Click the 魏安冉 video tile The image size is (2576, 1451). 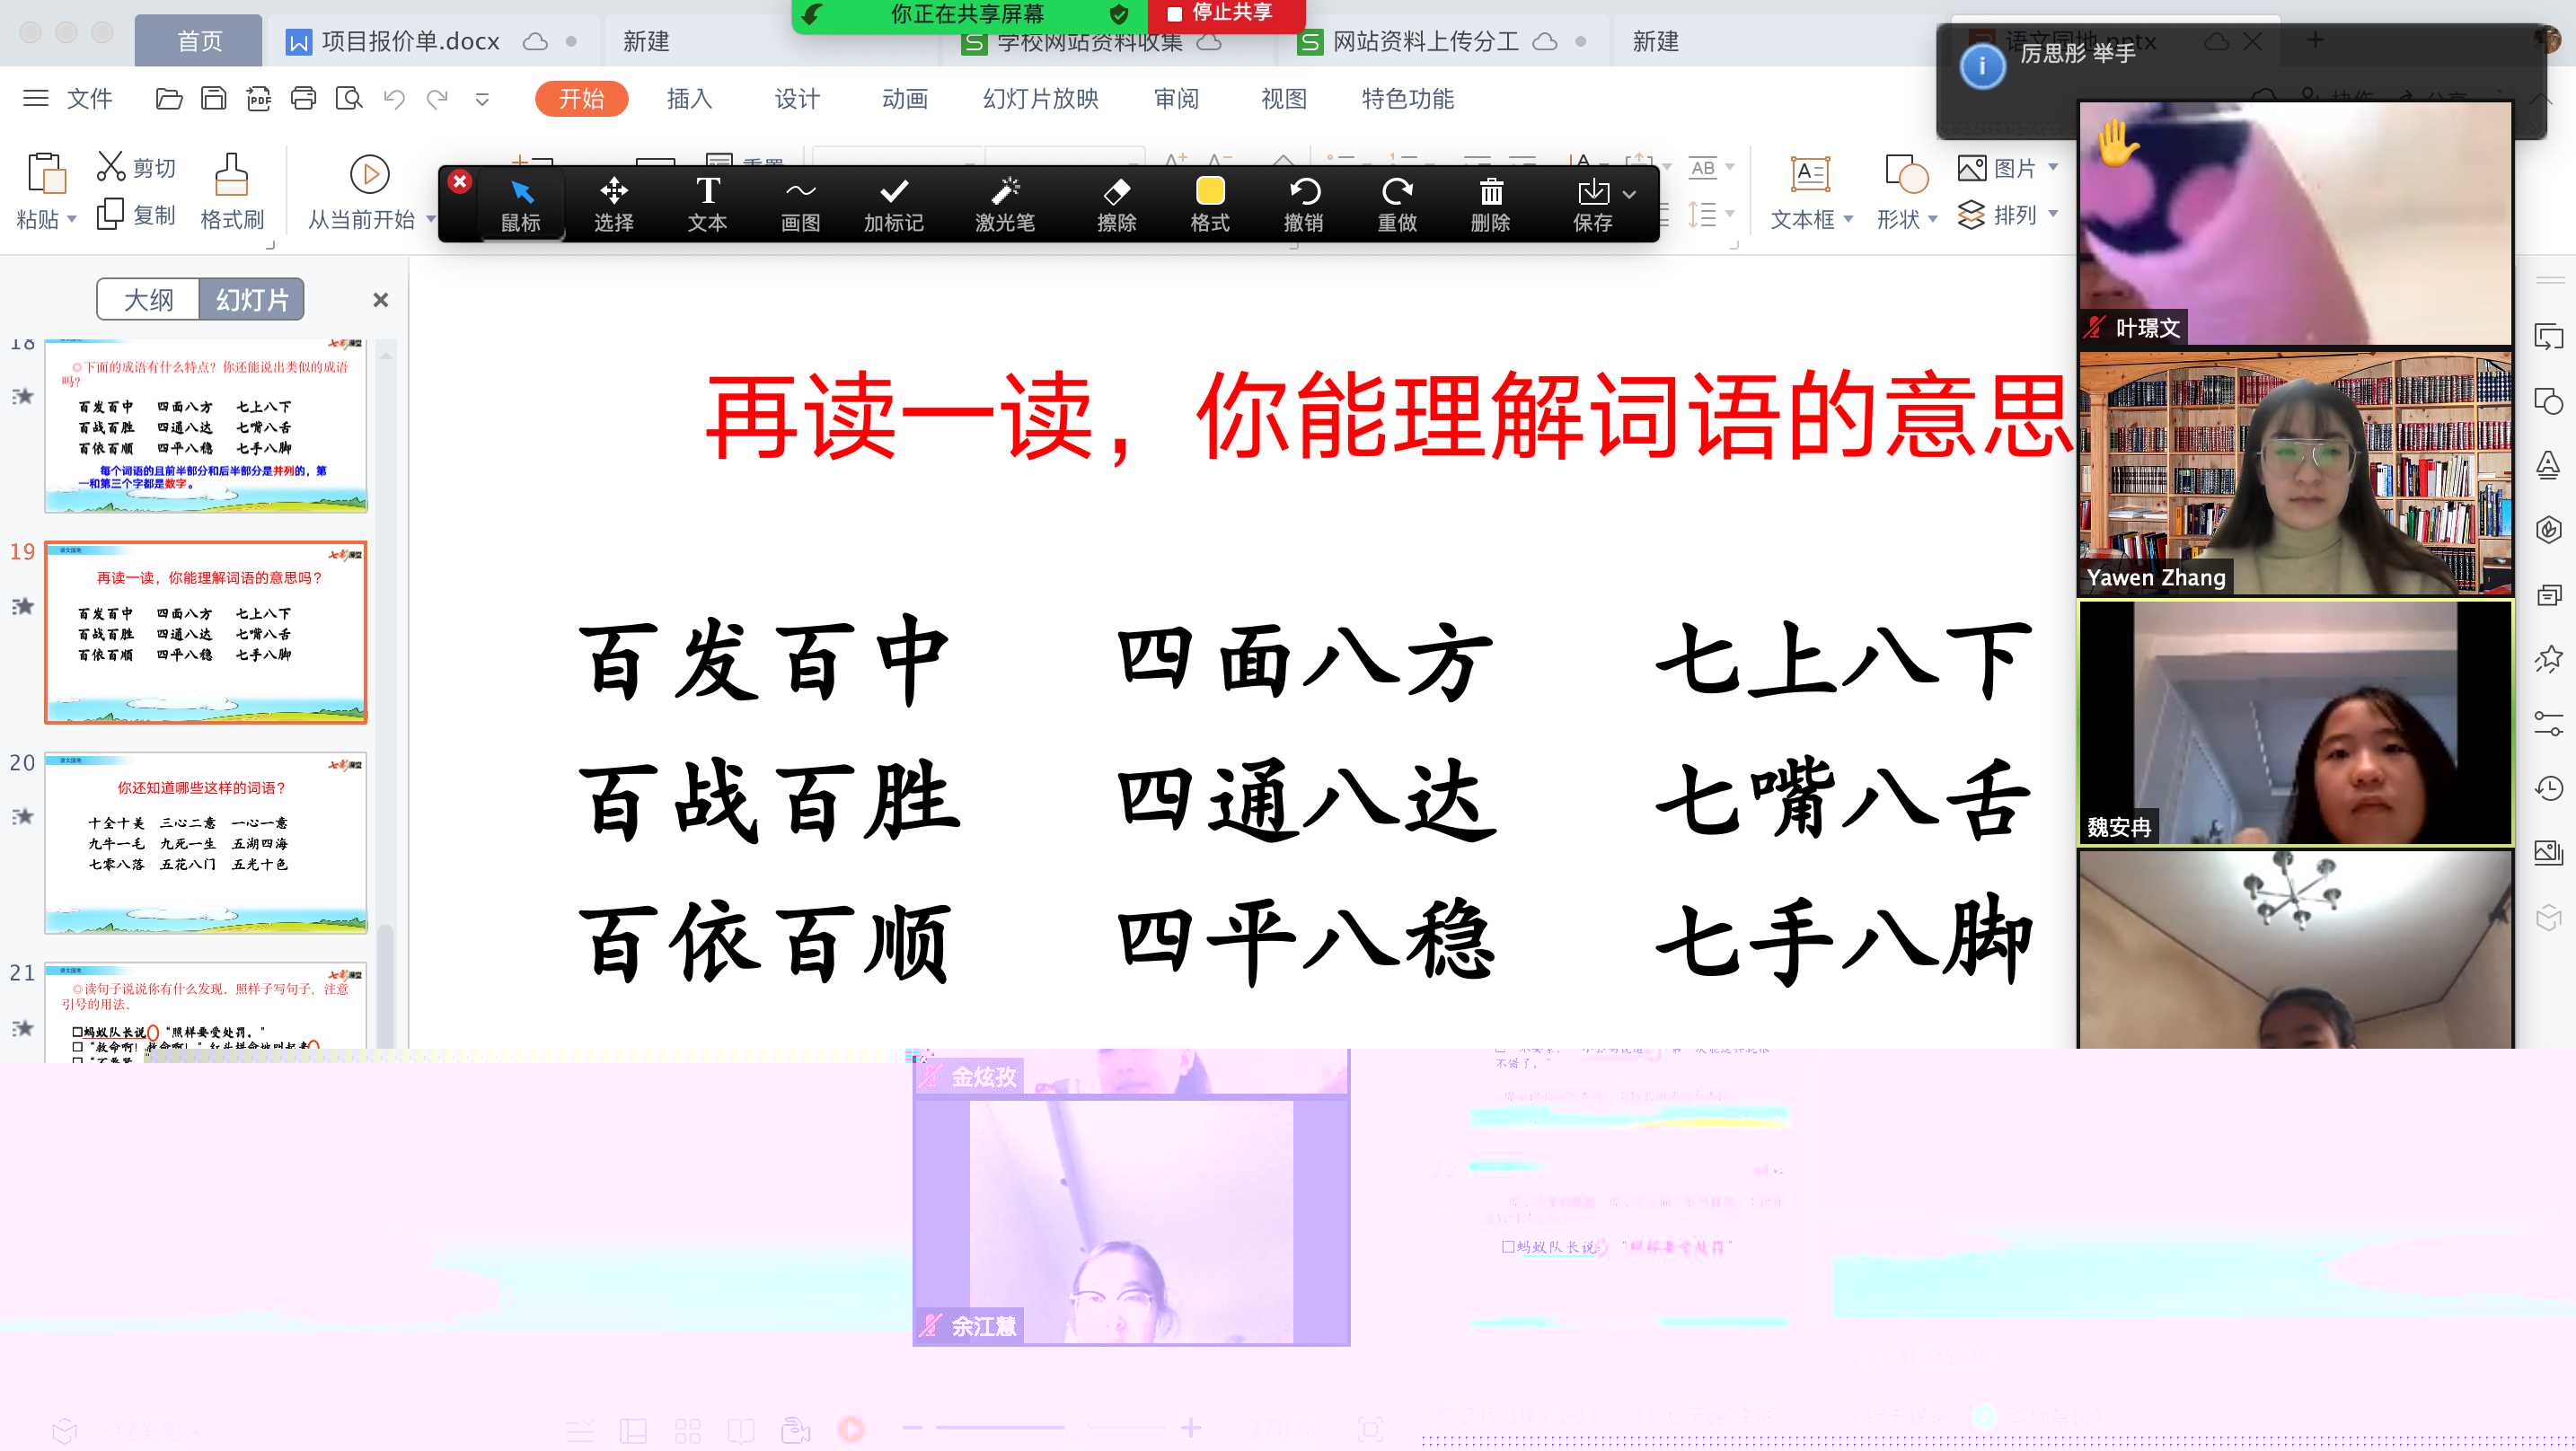click(x=2295, y=722)
